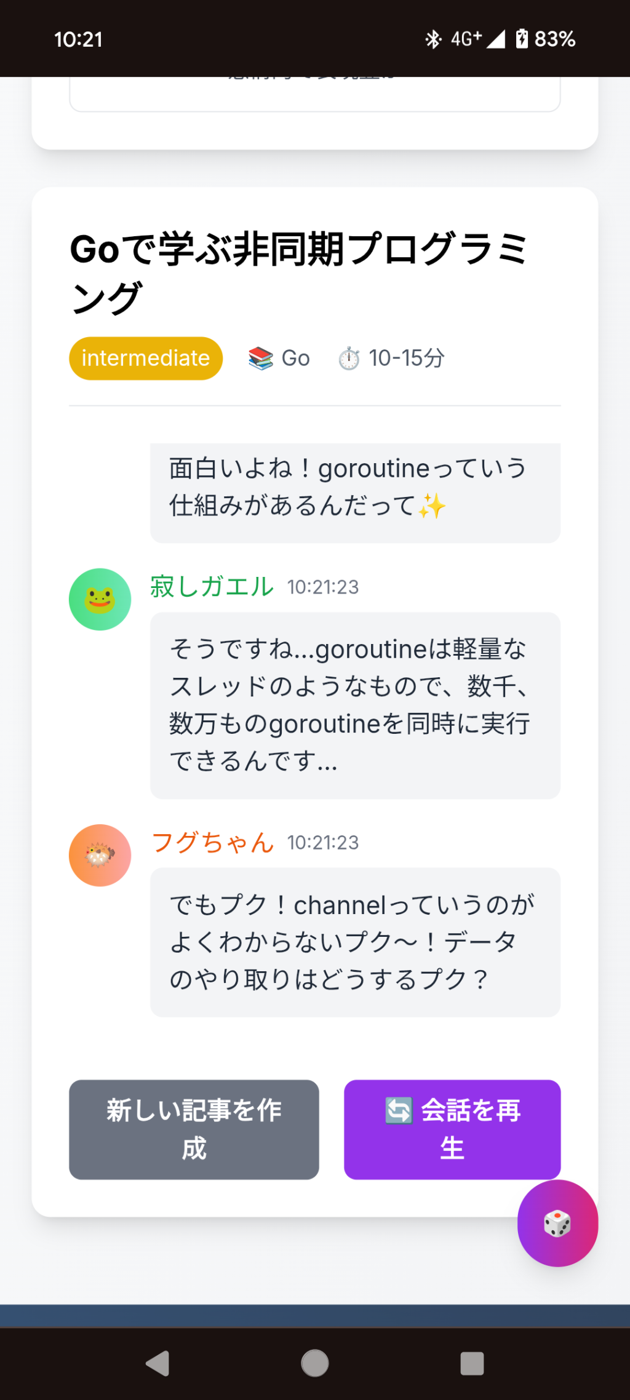Click the 会話を再生 replay button

[x=452, y=1129]
